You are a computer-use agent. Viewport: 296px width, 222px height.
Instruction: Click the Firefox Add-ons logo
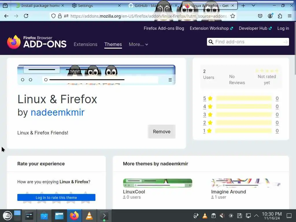click(37, 42)
